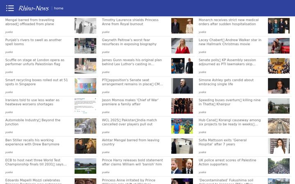
Task: Click the cricket players thumbnail for WCL 2025
Action: 182,126
